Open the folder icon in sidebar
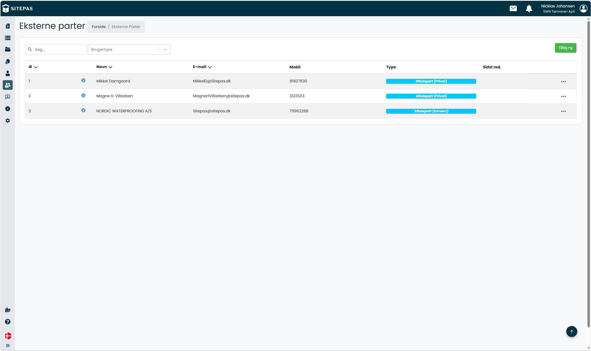The height and width of the screenshot is (351, 591). [x=8, y=49]
